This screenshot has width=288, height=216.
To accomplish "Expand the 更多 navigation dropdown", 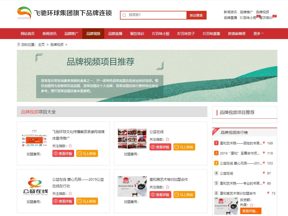I will pos(258,34).
